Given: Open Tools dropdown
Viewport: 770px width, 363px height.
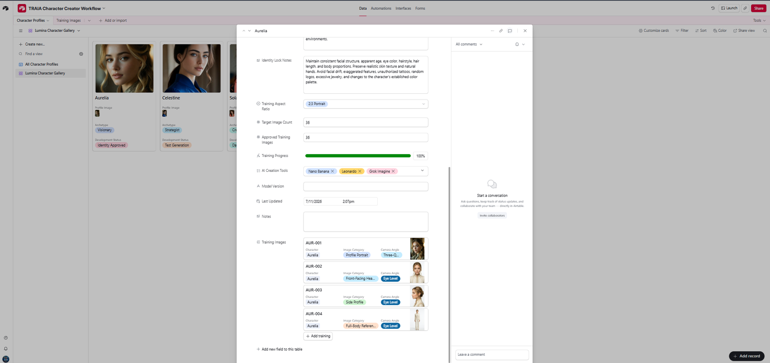Looking at the screenshot, I should click(x=759, y=21).
